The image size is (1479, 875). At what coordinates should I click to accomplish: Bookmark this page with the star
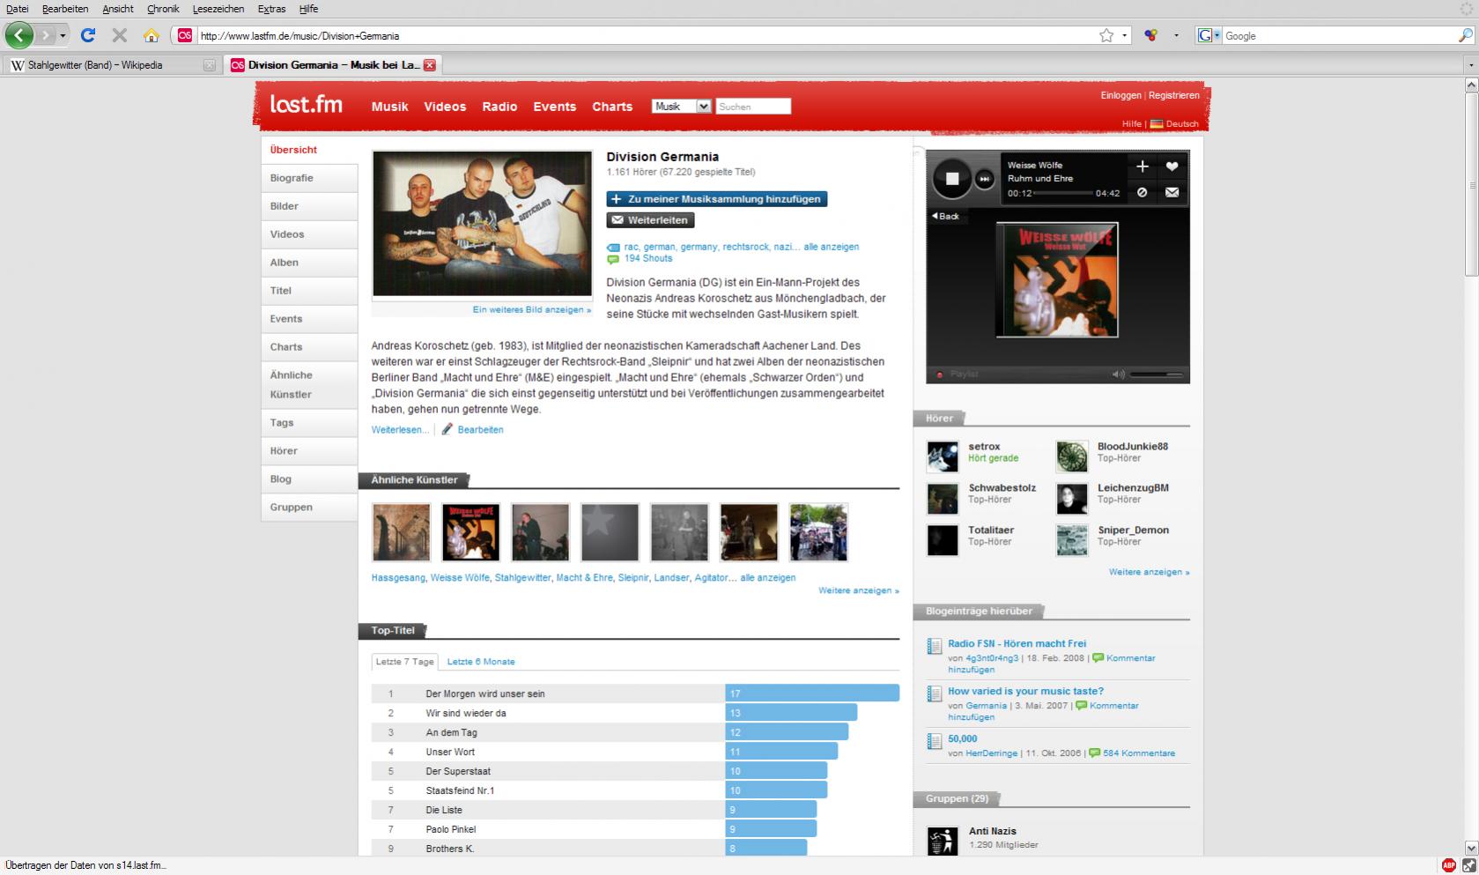1106,35
